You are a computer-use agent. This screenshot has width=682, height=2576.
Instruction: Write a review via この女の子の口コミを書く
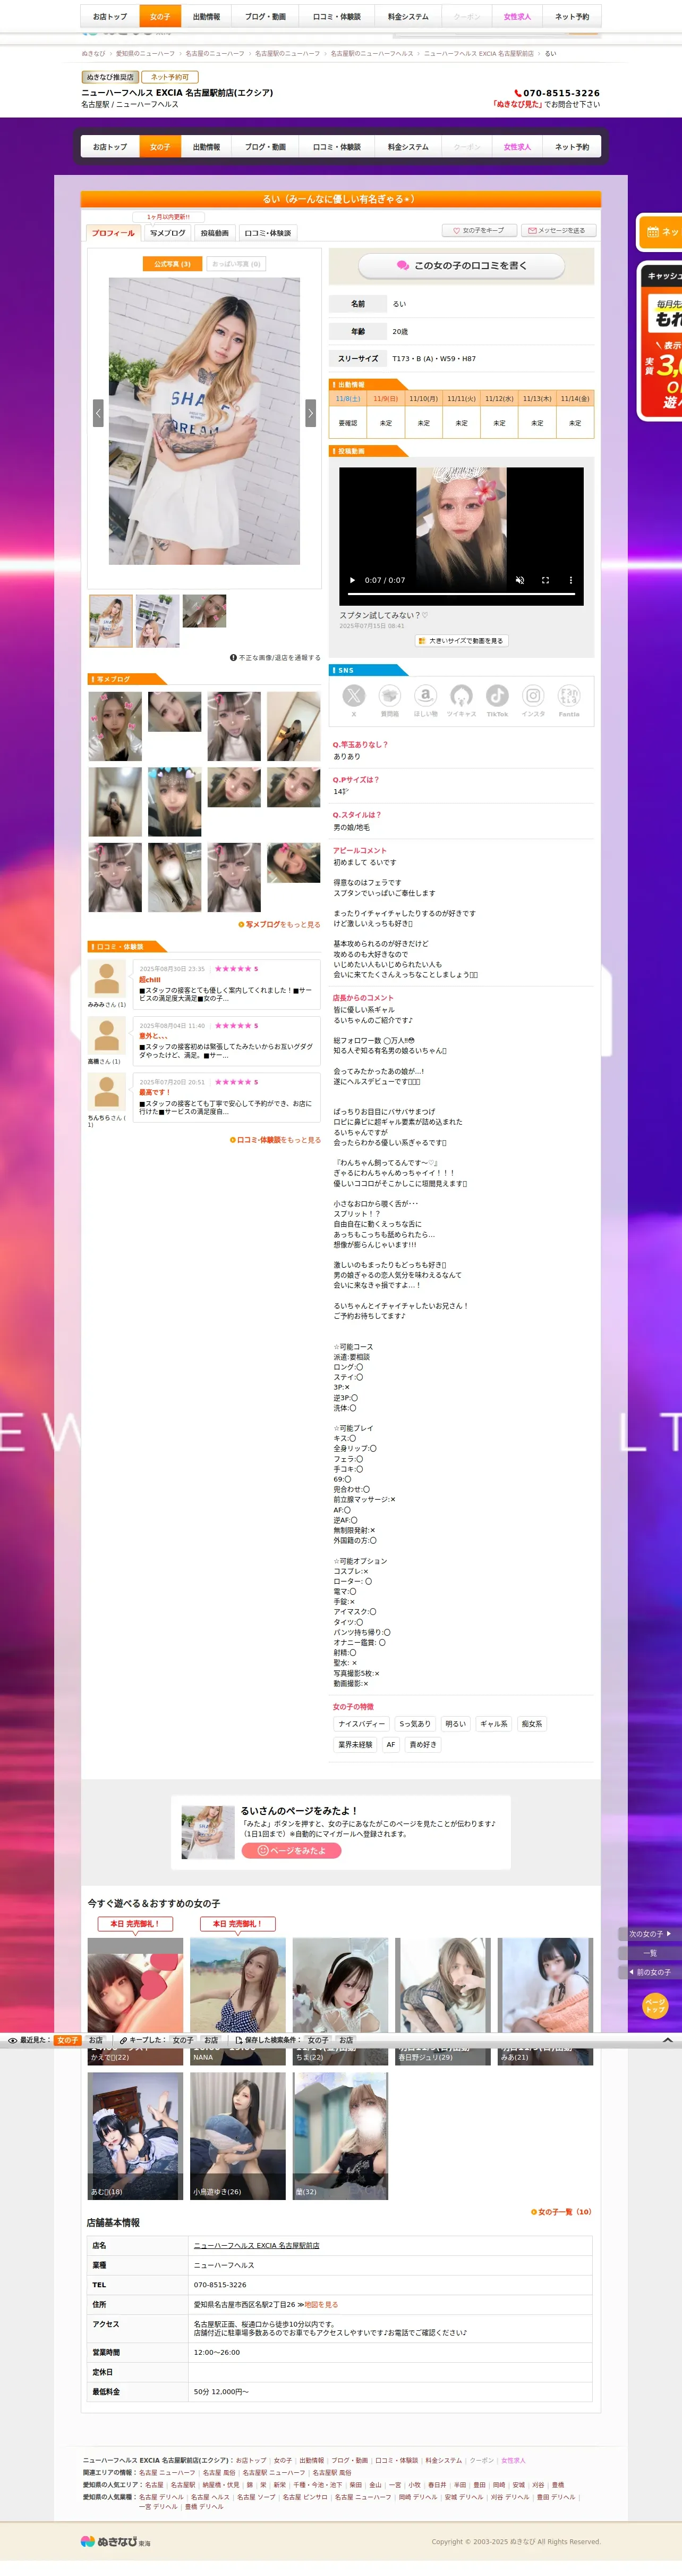[x=462, y=266]
